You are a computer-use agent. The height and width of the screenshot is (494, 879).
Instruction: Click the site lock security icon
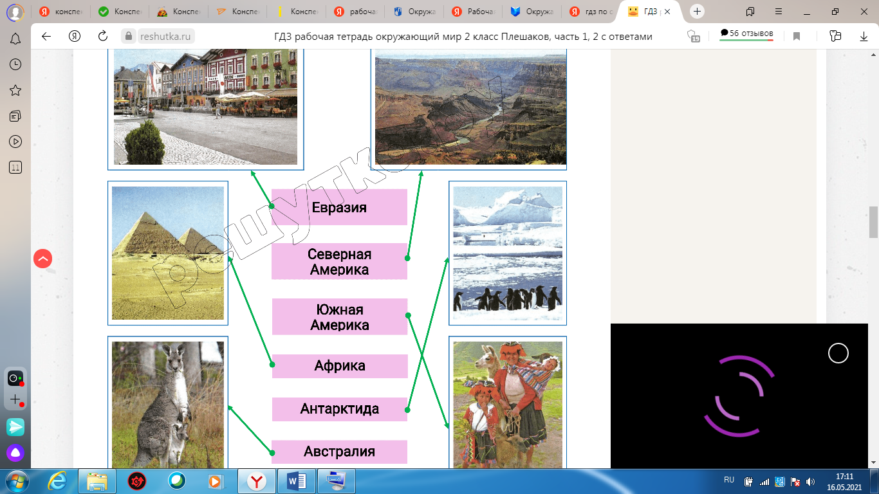(x=129, y=37)
